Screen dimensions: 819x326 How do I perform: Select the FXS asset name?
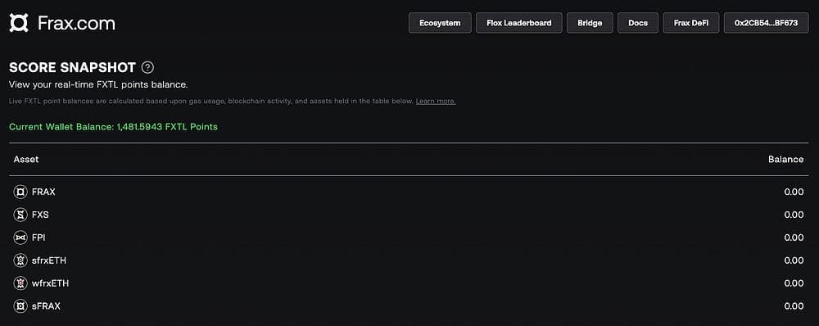[40, 215]
